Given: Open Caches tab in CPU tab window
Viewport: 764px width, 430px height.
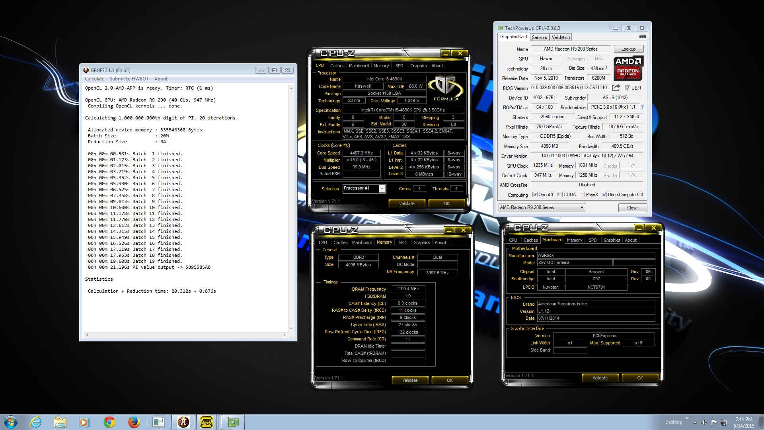Looking at the screenshot, I should tap(337, 66).
